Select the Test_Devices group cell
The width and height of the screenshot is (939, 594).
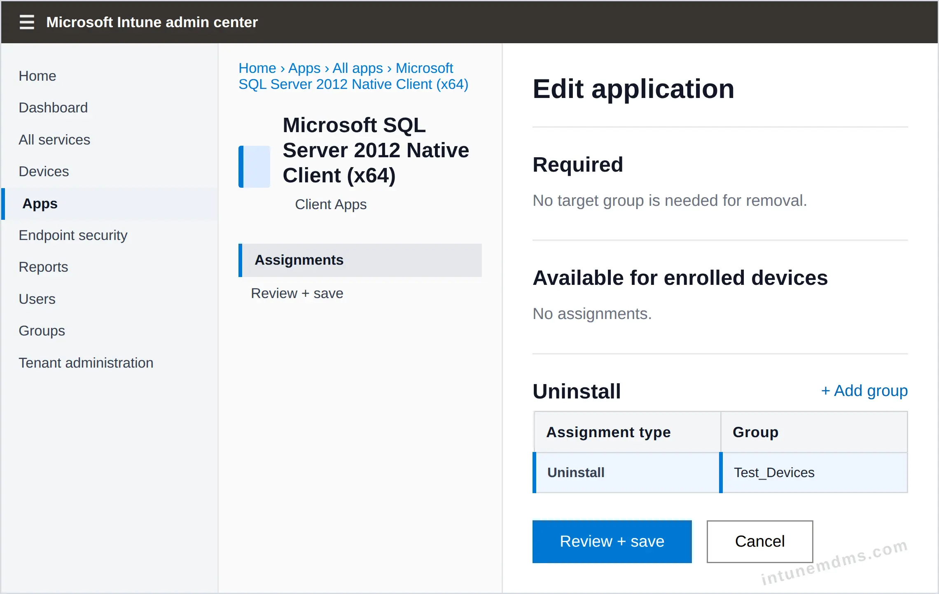tap(814, 473)
